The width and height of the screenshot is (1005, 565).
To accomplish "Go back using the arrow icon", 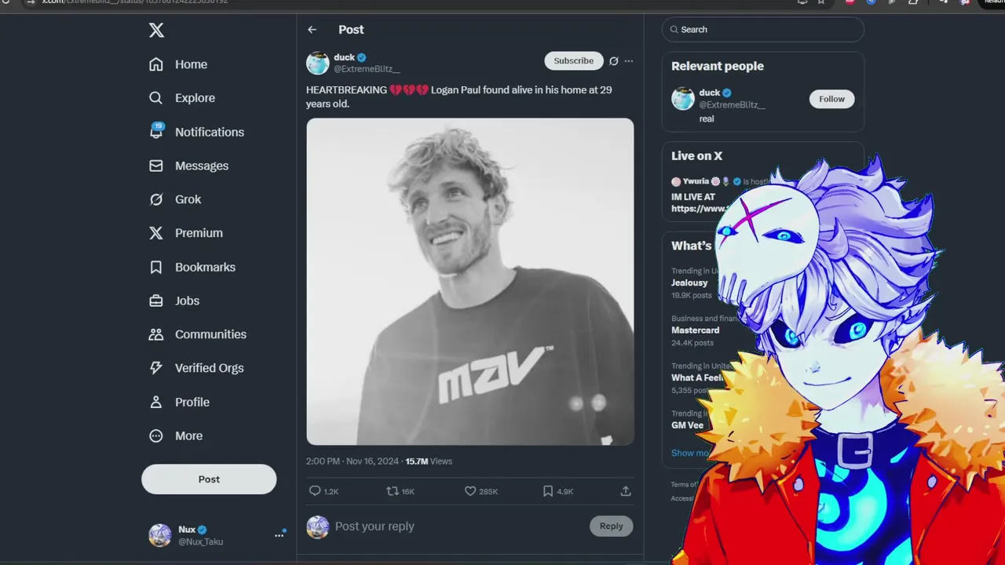I will click(312, 30).
